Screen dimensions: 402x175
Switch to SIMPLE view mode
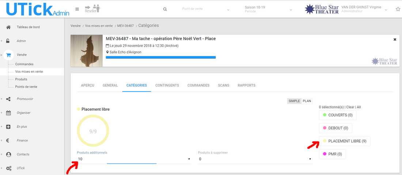point(294,101)
